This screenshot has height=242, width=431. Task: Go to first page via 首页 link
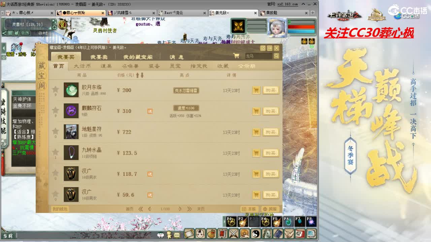click(x=130, y=209)
